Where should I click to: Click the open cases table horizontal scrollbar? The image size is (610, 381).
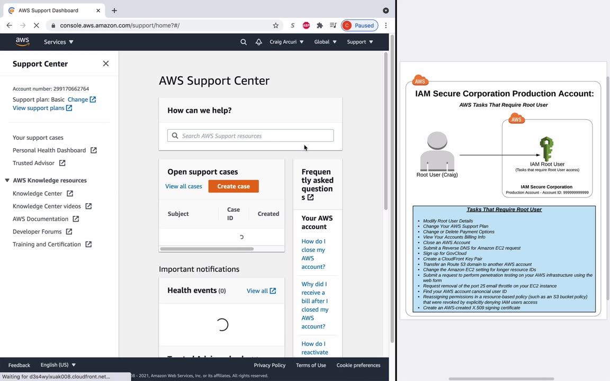point(207,249)
